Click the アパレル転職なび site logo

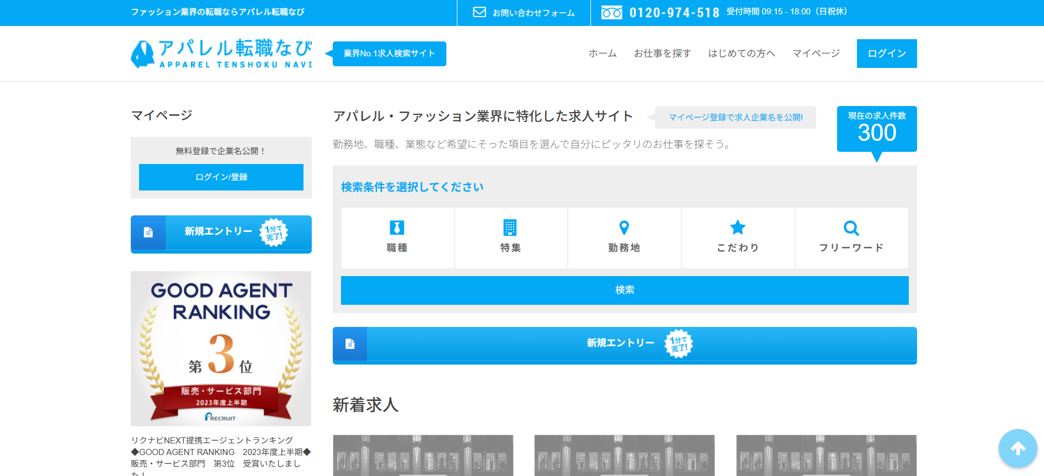(222, 54)
